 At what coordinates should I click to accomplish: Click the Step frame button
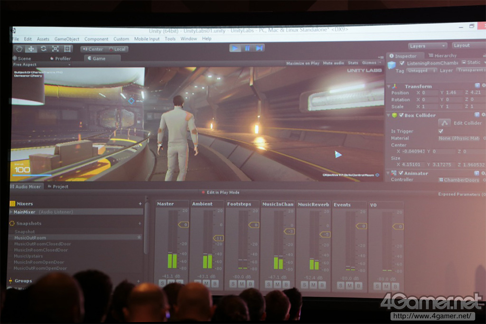tap(259, 48)
